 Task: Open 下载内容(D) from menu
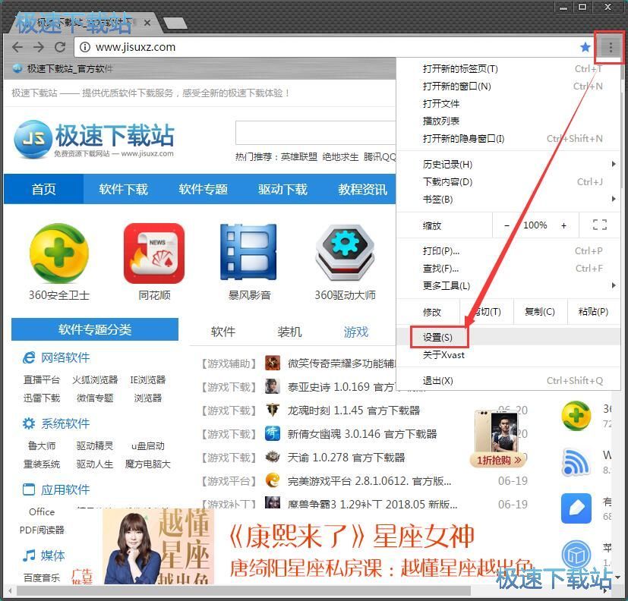(509, 182)
